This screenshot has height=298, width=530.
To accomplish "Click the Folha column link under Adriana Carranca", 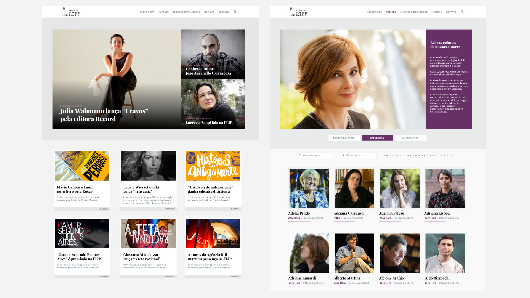I will point(336,218).
